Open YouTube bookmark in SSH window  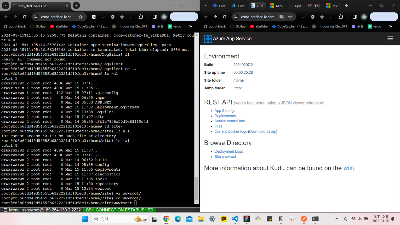click(59, 26)
